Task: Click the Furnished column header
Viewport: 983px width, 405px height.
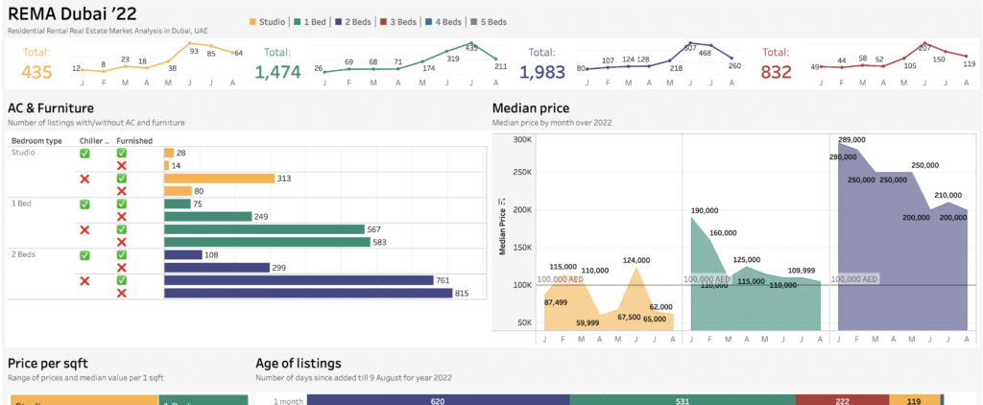Action: click(x=133, y=140)
